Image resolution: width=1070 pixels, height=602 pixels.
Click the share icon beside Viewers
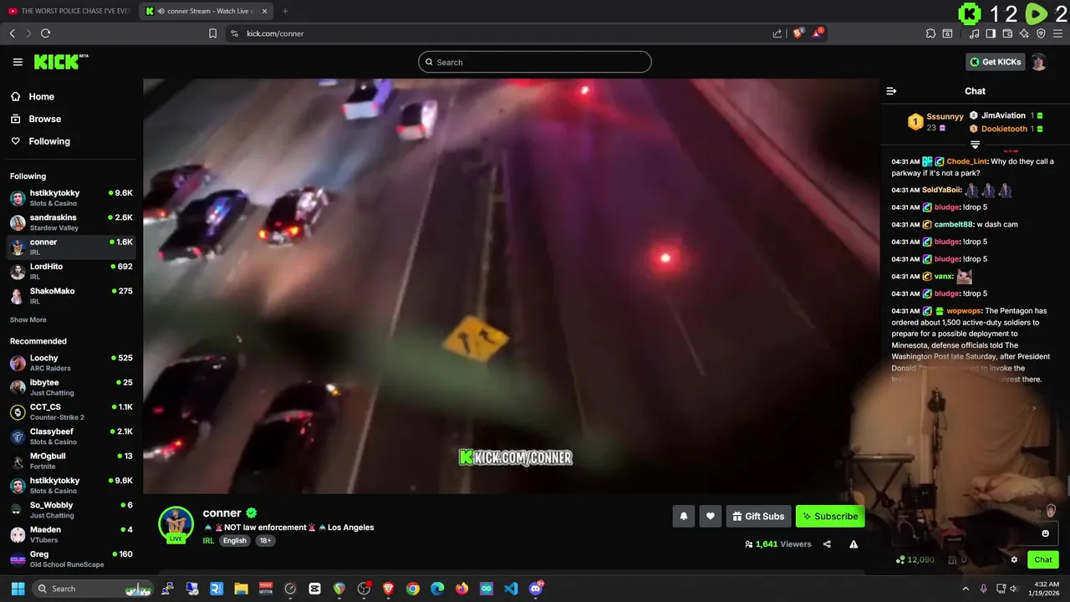click(x=827, y=544)
